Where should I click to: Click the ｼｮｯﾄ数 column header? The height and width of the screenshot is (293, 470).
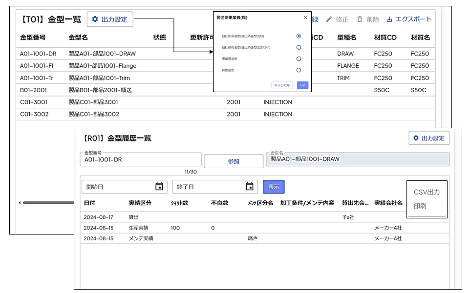coord(179,203)
